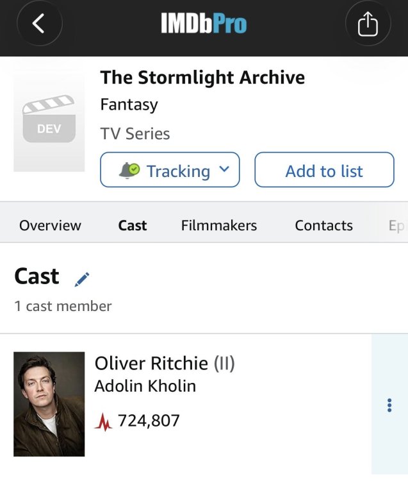This screenshot has height=481, width=408.
Task: Expand the Tracking dropdown chevron
Action: coord(224,169)
